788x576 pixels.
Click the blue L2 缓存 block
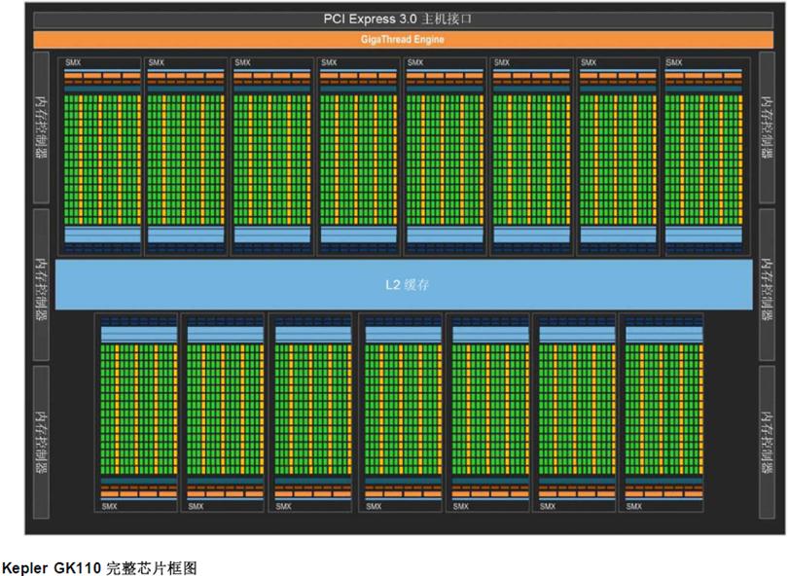(404, 284)
